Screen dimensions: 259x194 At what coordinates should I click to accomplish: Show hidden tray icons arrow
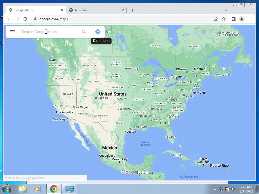[215, 189]
